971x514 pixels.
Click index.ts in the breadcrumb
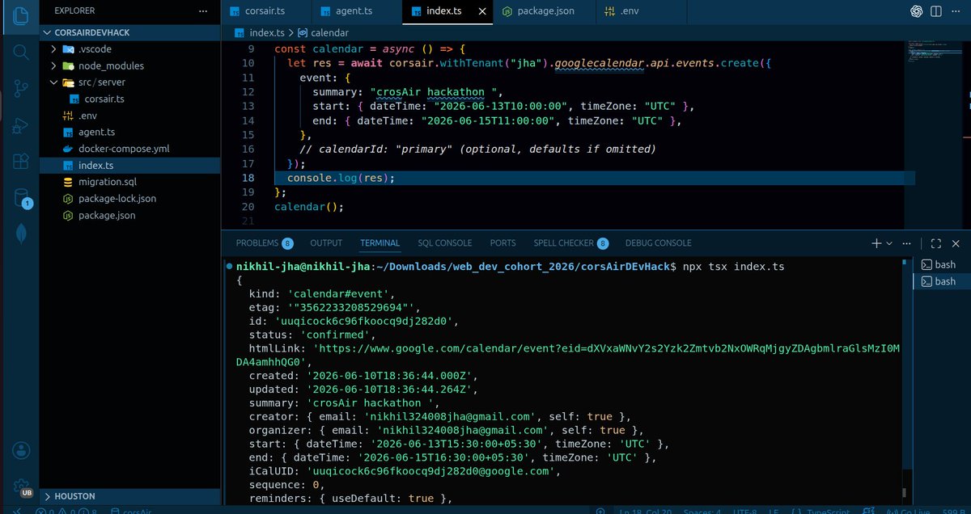click(x=260, y=32)
